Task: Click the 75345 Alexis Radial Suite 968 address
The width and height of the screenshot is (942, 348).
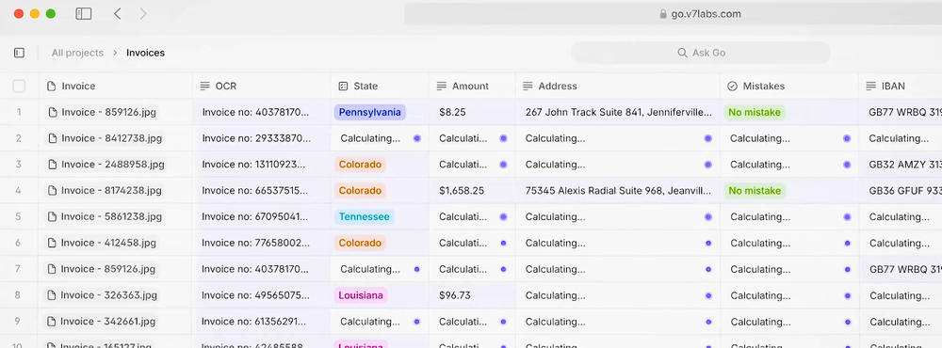Action: (618, 191)
